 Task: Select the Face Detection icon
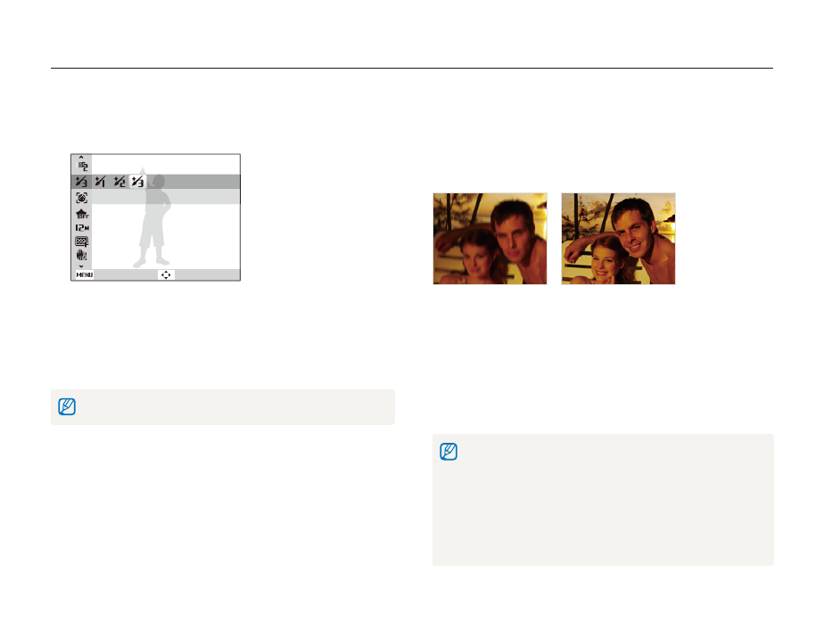tap(81, 198)
